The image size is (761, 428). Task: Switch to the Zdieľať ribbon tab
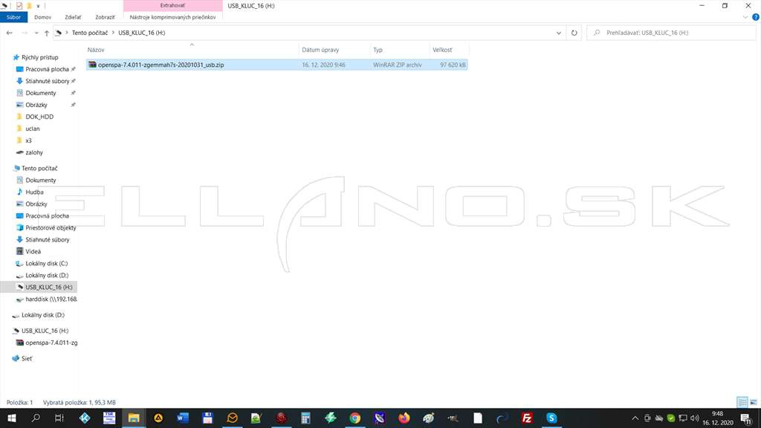[x=74, y=17]
